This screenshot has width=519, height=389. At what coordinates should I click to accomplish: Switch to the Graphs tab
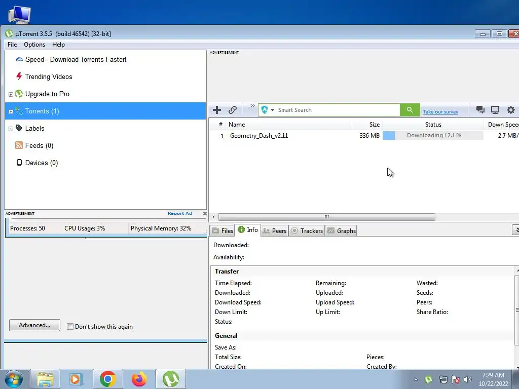[x=342, y=231]
